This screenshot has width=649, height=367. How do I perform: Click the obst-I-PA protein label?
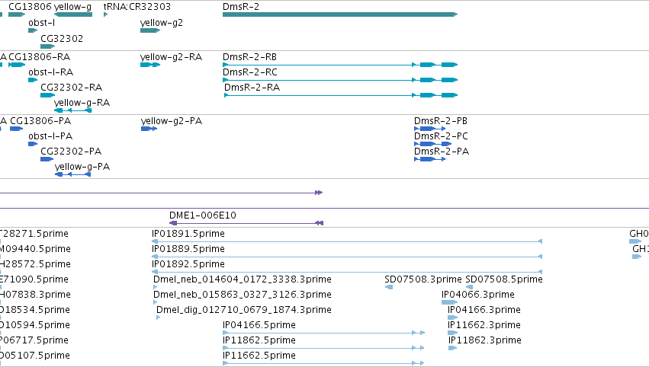50,136
